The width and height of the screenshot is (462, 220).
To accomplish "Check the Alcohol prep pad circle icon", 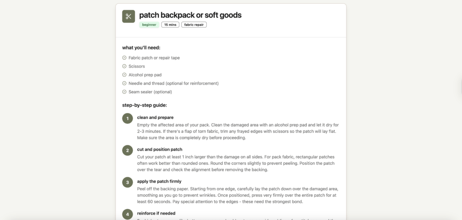I will pos(125,75).
